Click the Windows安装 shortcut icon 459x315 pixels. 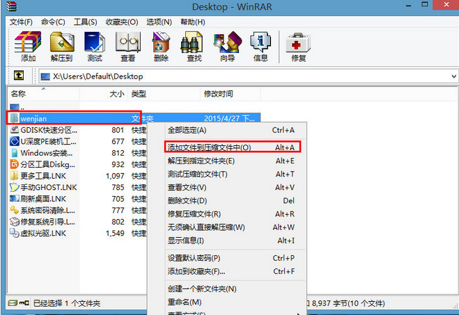click(15, 153)
